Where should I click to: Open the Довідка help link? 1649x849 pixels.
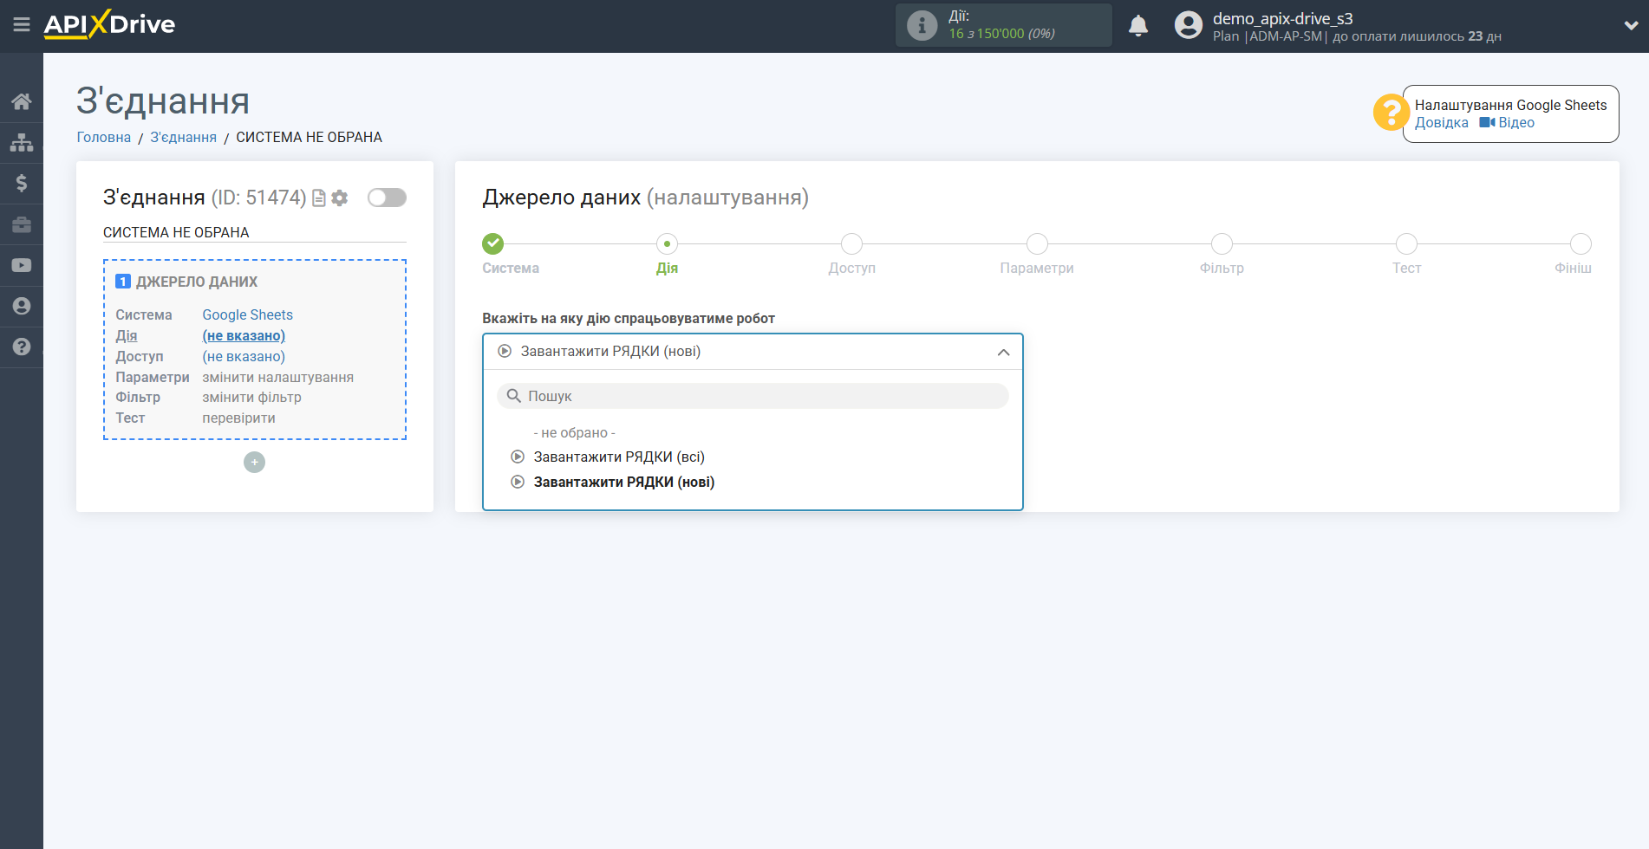coord(1442,123)
